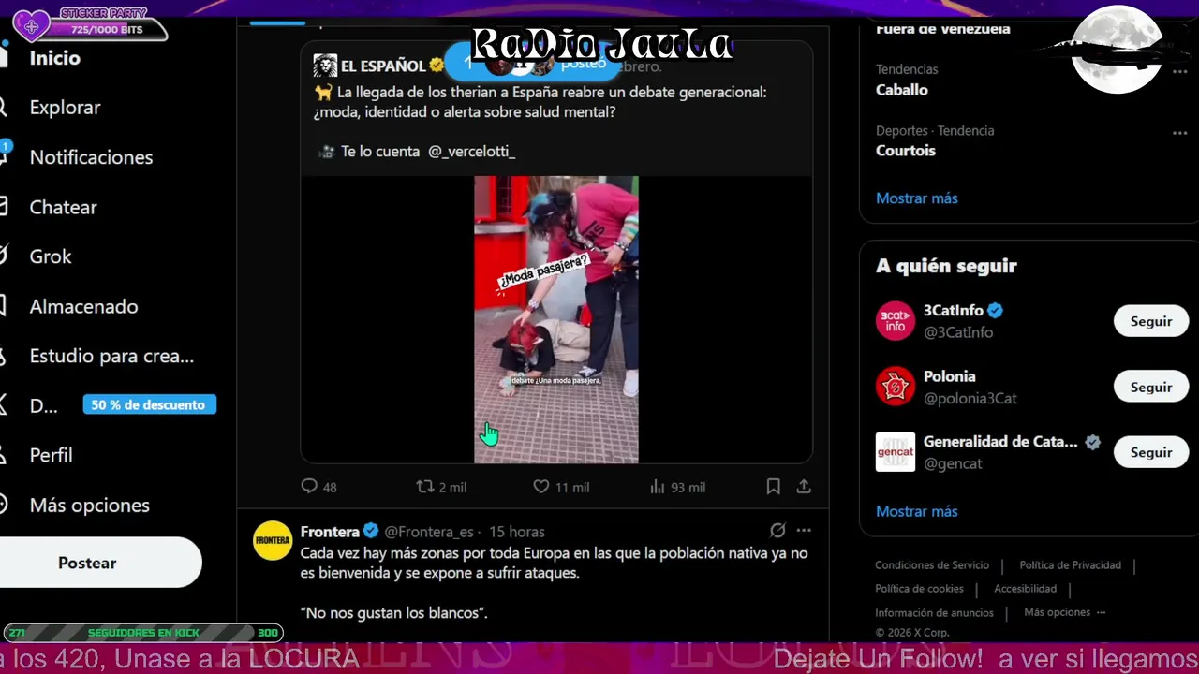The image size is (1199, 674).
Task: Play the ¿Moda pasajera? video thumbnail
Action: click(556, 319)
